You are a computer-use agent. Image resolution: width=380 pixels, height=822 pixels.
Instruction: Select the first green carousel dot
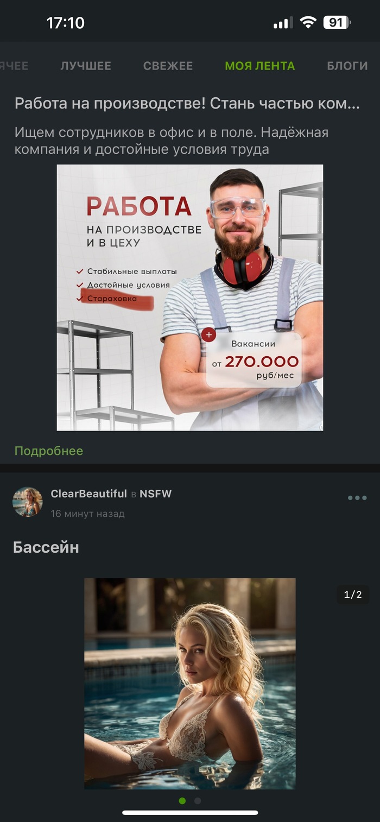click(182, 801)
